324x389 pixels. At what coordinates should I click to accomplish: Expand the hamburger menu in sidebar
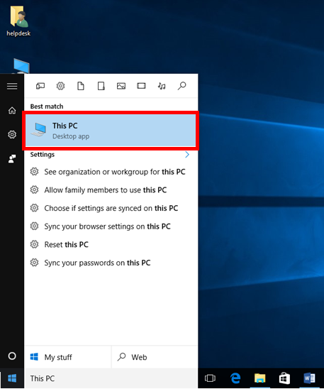coord(12,86)
